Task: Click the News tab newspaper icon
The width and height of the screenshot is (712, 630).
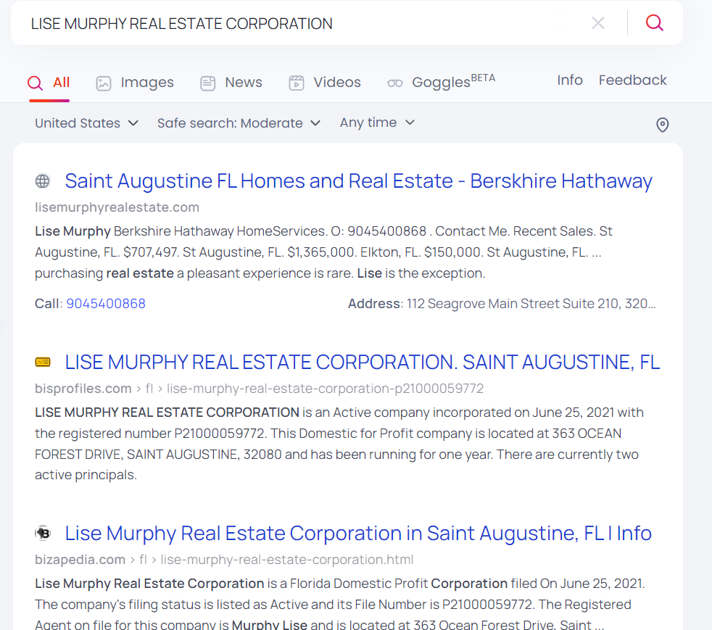Action: (208, 83)
